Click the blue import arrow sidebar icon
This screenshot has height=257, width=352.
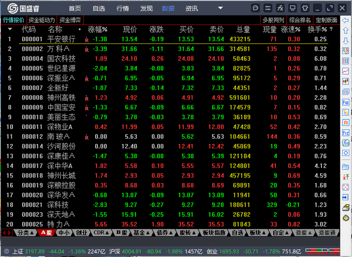point(345,197)
